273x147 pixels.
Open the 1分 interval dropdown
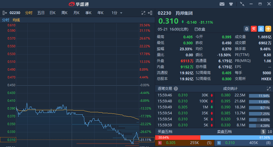[x=117, y=13]
